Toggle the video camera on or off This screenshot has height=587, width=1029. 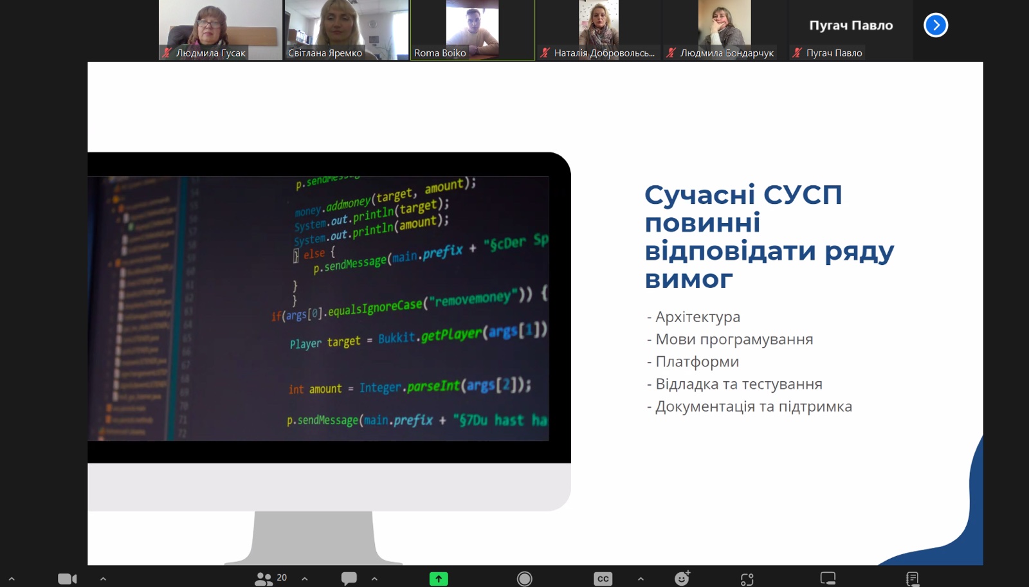[x=67, y=579]
